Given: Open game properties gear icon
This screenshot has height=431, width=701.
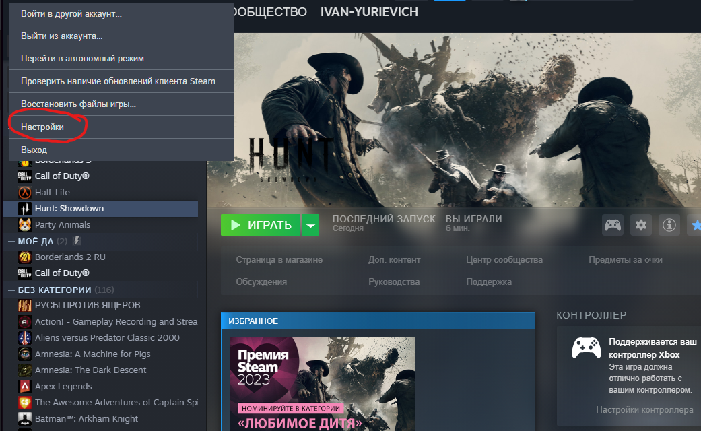Looking at the screenshot, I should (x=640, y=225).
